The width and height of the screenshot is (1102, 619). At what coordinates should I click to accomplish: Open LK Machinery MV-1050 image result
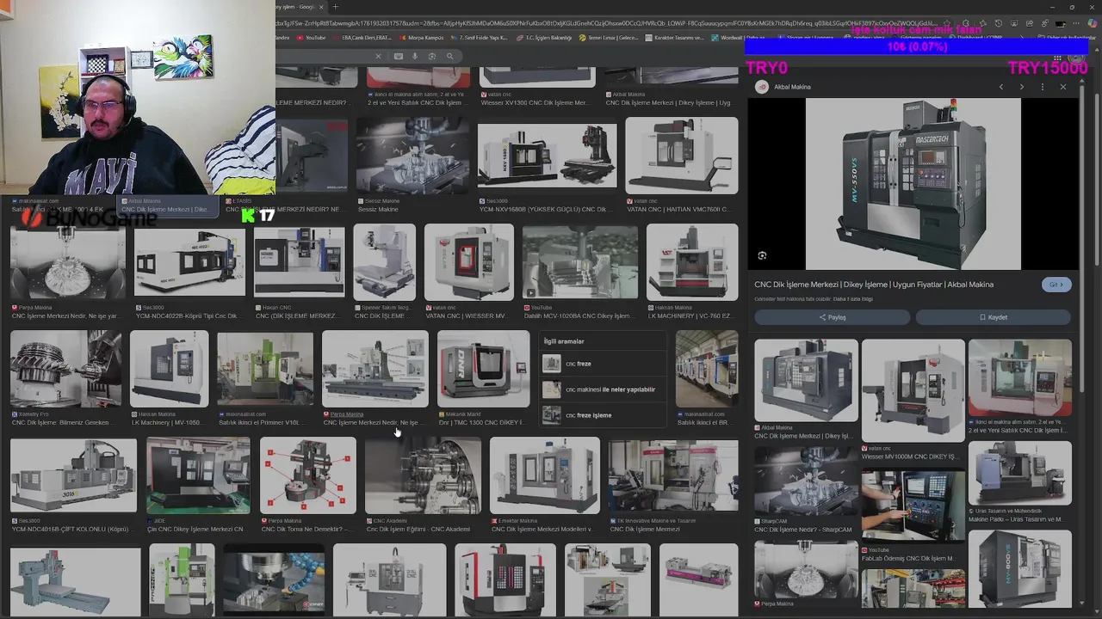169,369
